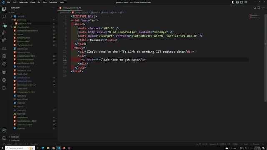Open the Explorer view in activity bar

4,9
